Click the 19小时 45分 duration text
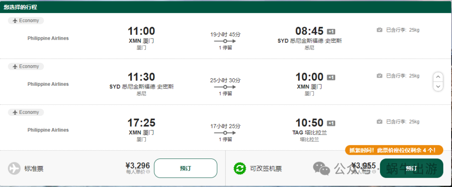The image size is (452, 187). (225, 35)
